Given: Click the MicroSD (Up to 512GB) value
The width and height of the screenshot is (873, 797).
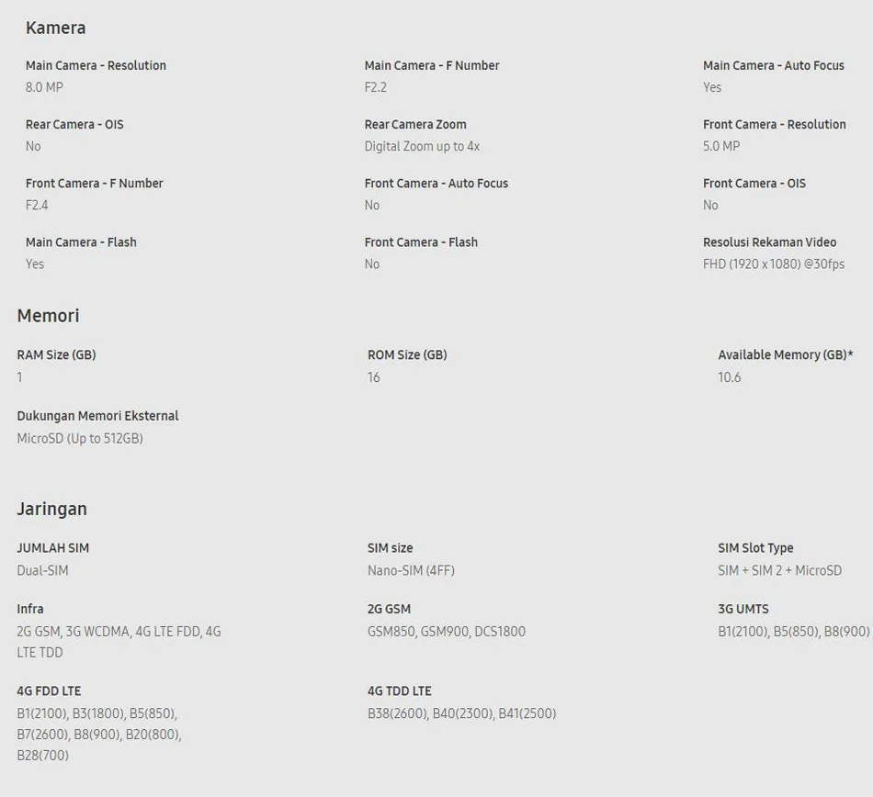Looking at the screenshot, I should (x=80, y=439).
